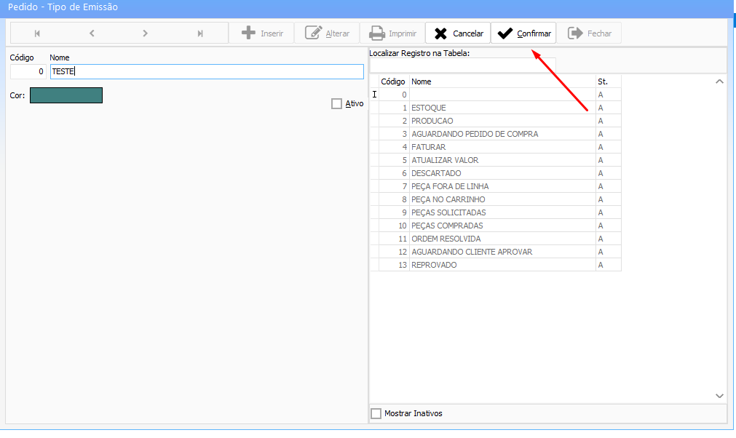
Task: Click the Alterar edit pencil button
Action: point(328,33)
